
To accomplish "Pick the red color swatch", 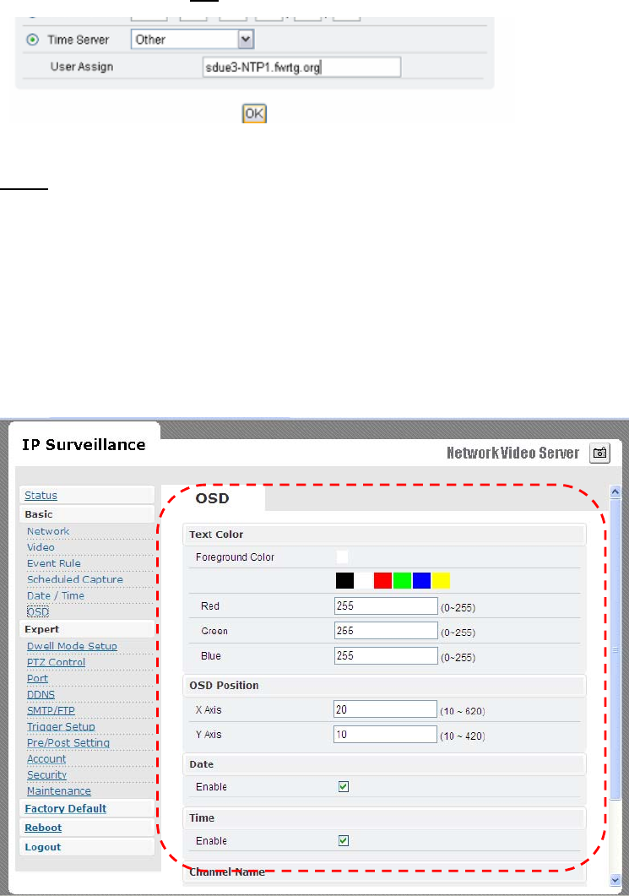I will tap(382, 580).
